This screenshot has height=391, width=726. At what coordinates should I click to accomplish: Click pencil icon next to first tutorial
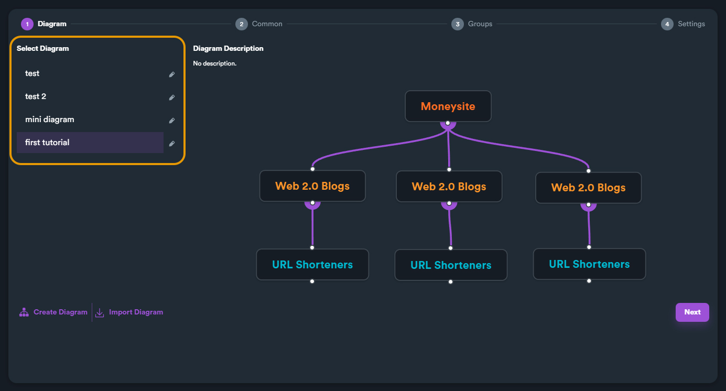[171, 144]
